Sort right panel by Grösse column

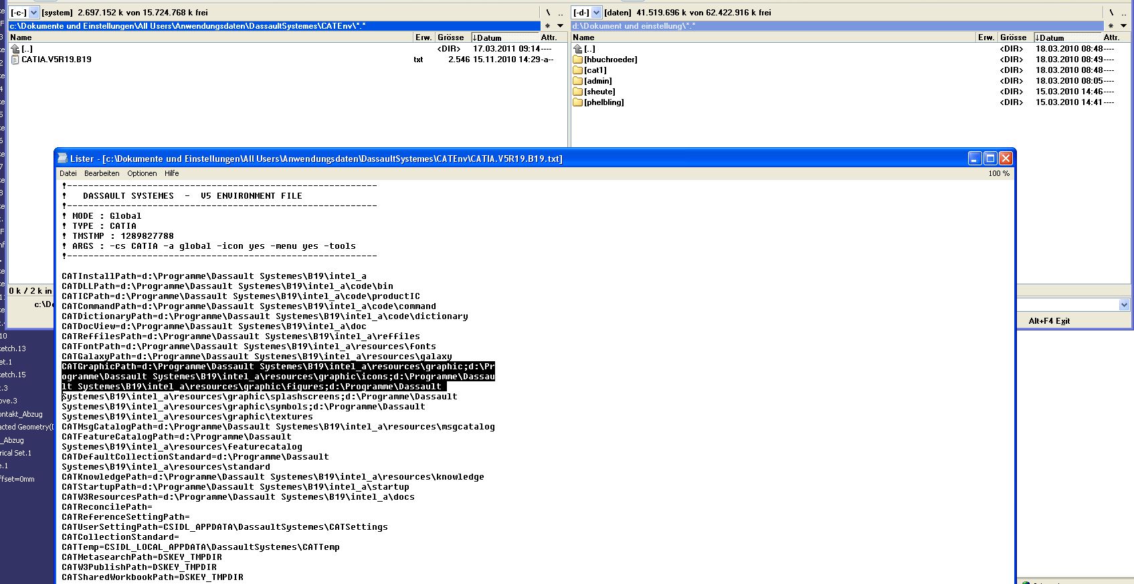[1014, 37]
